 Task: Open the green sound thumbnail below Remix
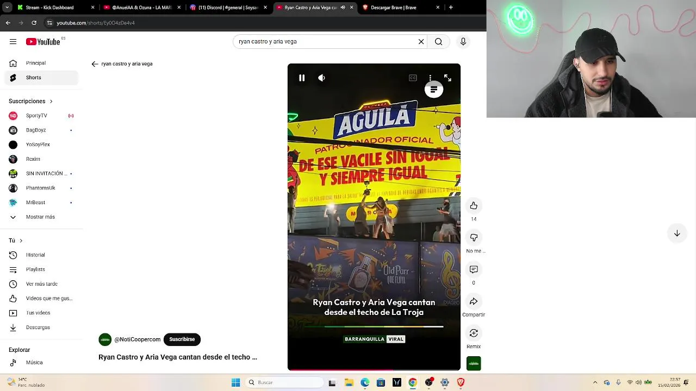point(474,363)
